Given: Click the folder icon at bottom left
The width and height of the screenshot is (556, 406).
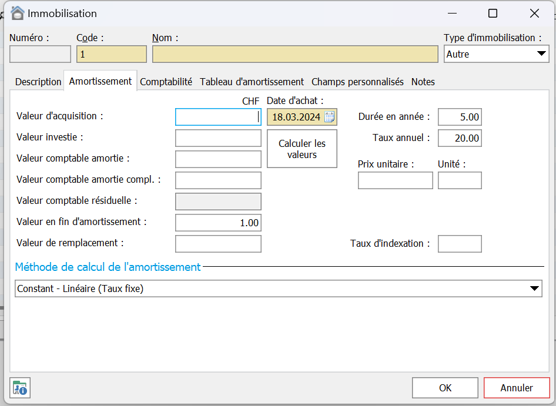Looking at the screenshot, I should (20, 388).
